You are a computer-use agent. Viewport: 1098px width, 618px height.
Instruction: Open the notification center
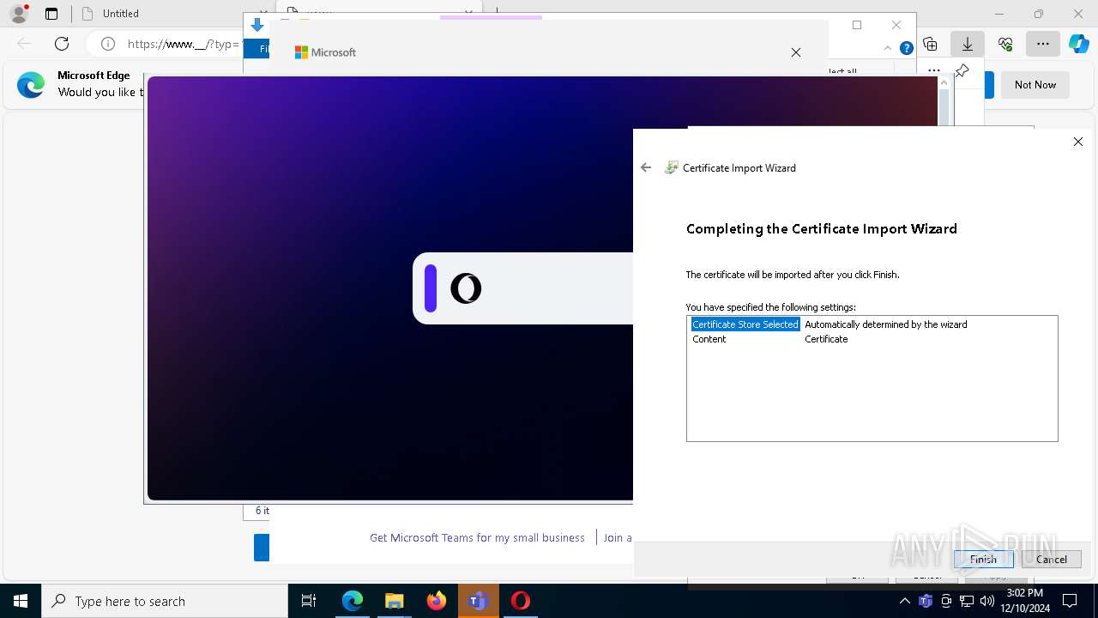click(1070, 601)
